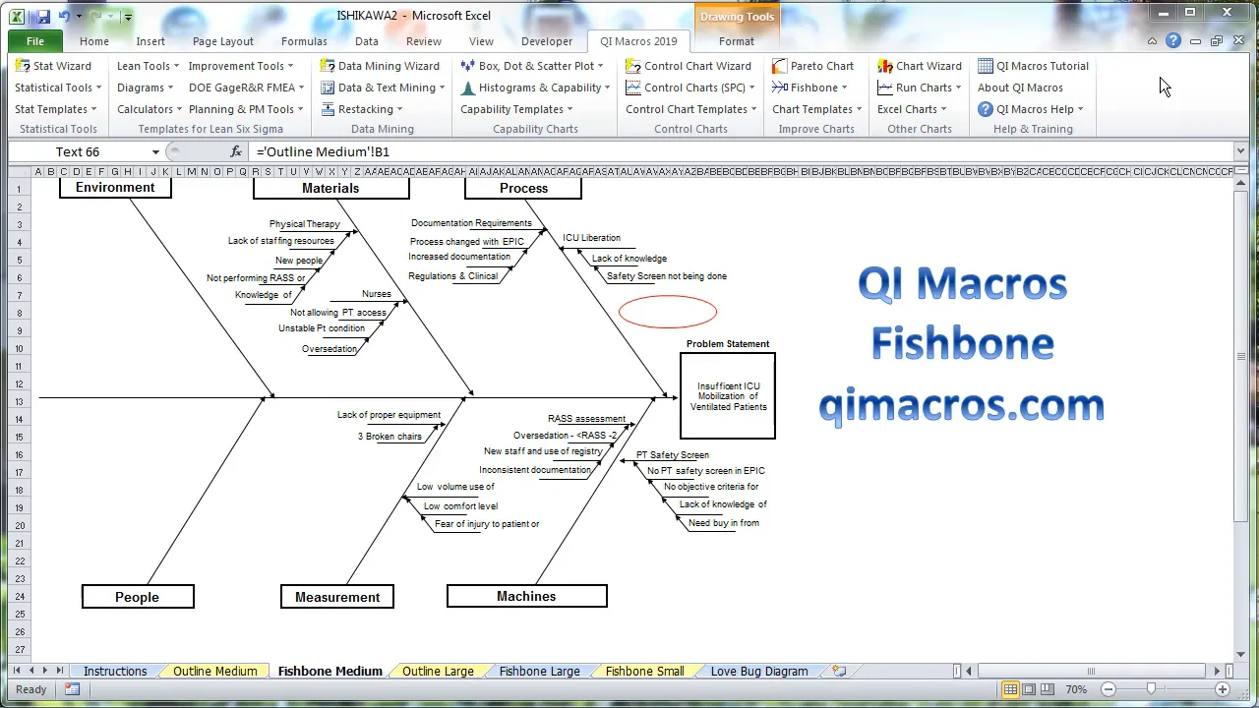Switch to Normal view in status bar
The height and width of the screenshot is (708, 1259).
tap(1010, 689)
